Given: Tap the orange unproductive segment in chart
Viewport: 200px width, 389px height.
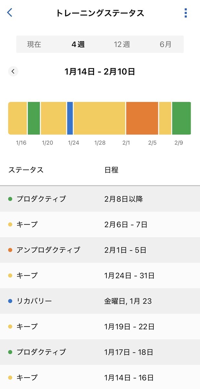Looking at the screenshot, I should [x=142, y=118].
